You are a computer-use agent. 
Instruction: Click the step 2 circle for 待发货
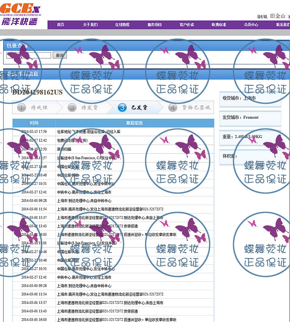pos(72,107)
